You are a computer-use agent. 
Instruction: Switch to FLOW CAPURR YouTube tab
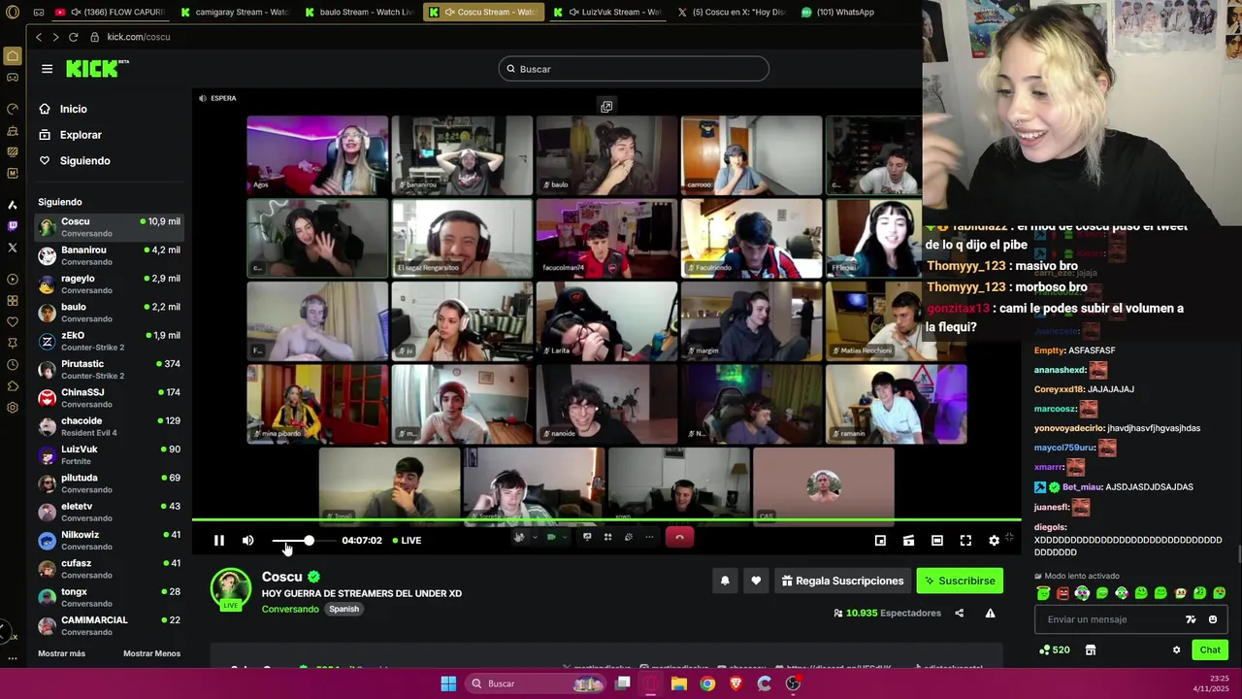(x=109, y=12)
